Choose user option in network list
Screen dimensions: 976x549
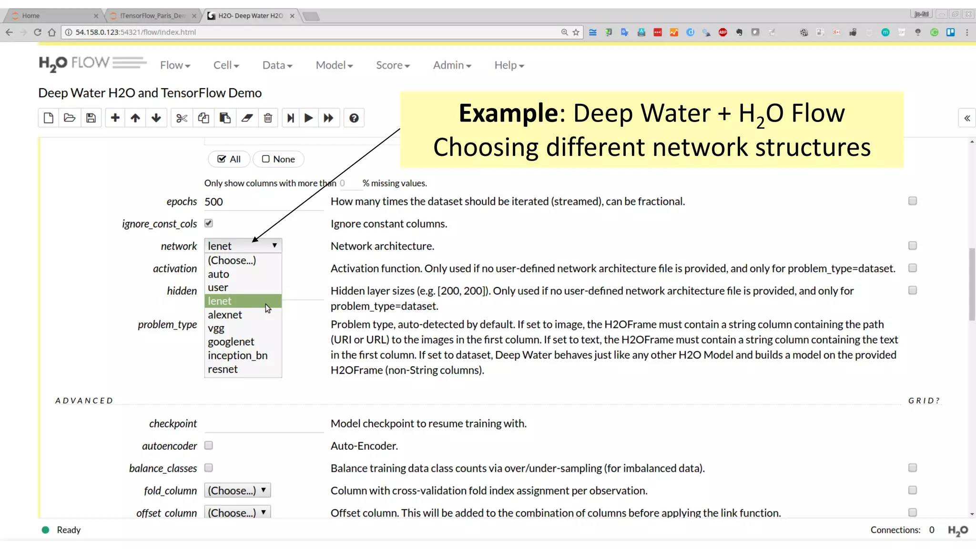pos(243,287)
